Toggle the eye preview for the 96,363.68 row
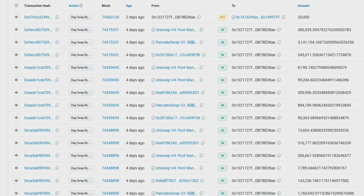Screen dimensions: 364x196 pyautogui.click(x=16, y=118)
